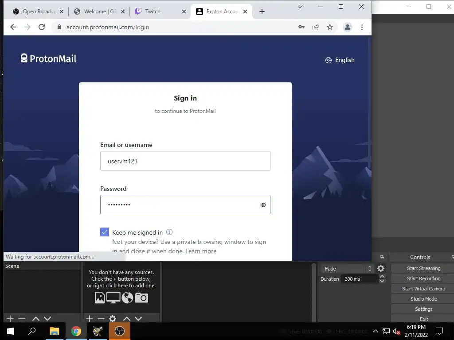Add a new scene with plus button

10,319
